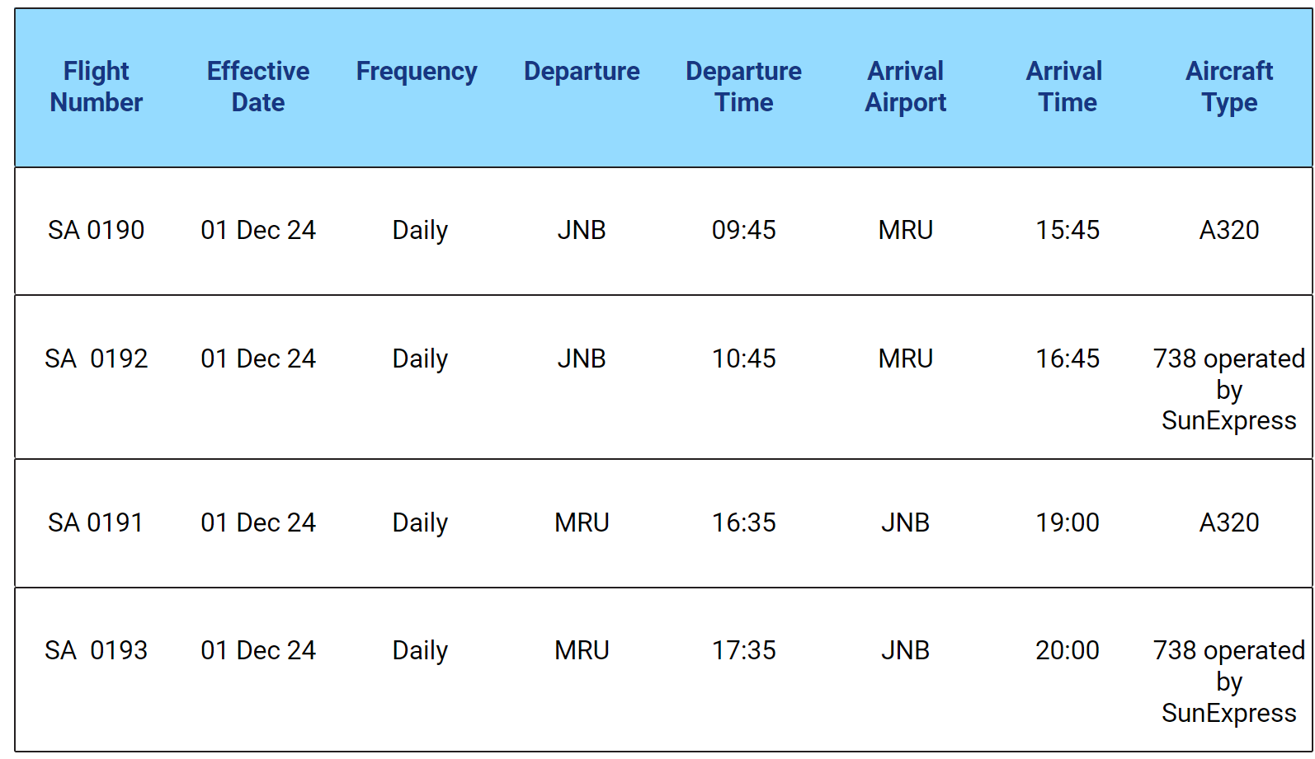
Task: Select SunExpress aircraft cell for SA 0192
Action: coord(1229,390)
